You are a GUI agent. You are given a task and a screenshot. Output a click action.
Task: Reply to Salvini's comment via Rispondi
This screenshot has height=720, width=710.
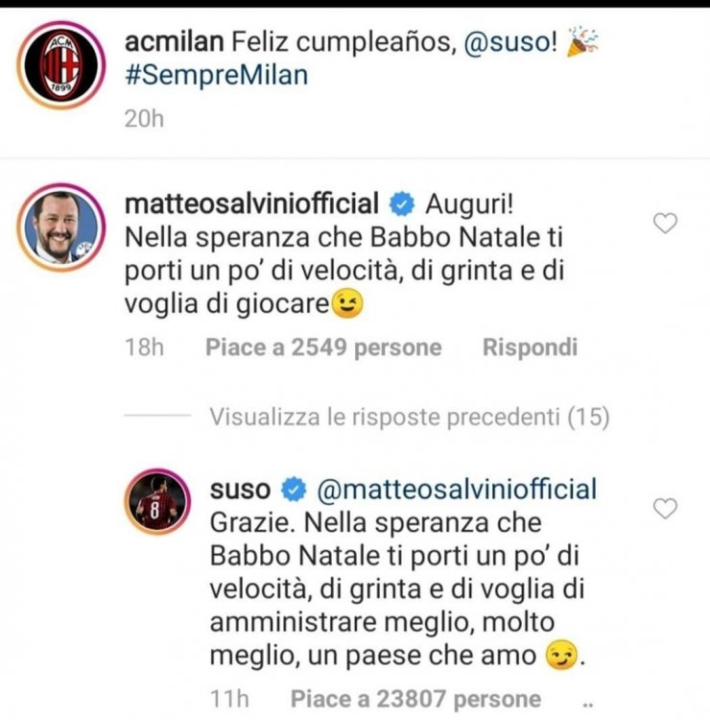pyautogui.click(x=530, y=348)
